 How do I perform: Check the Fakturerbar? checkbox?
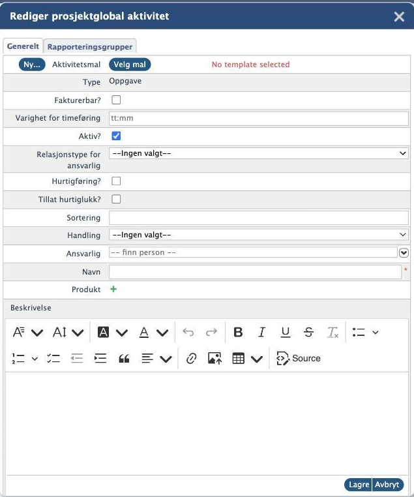coord(116,100)
